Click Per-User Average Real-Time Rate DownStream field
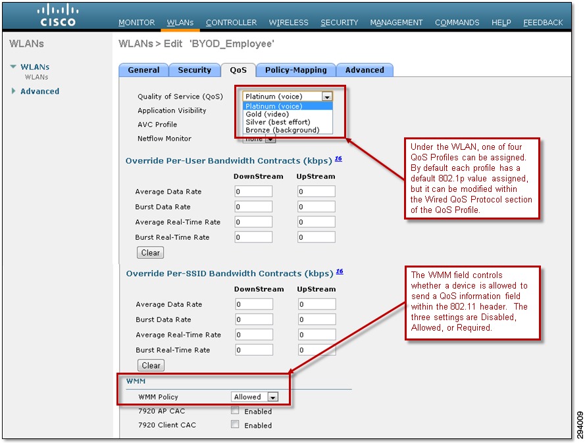This screenshot has height=443, width=585. (254, 222)
